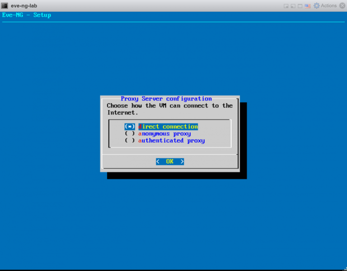Close the eve-ng-lab console window

point(342,6)
